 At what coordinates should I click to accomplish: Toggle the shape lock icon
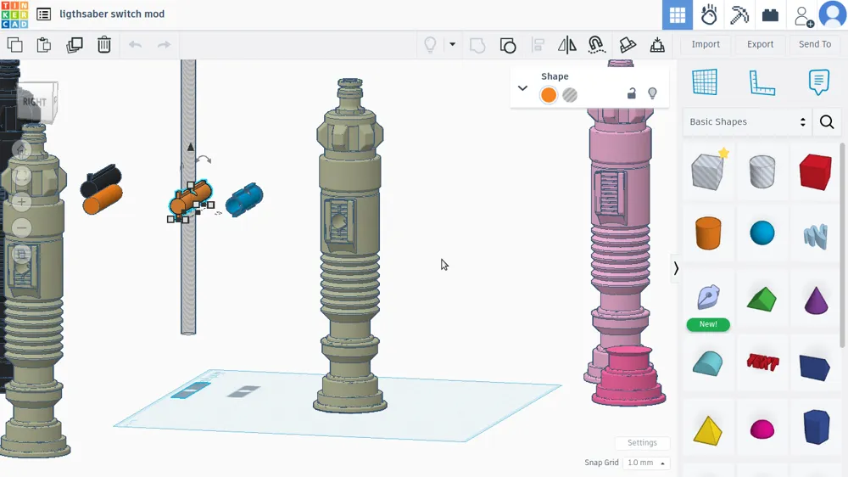631,93
